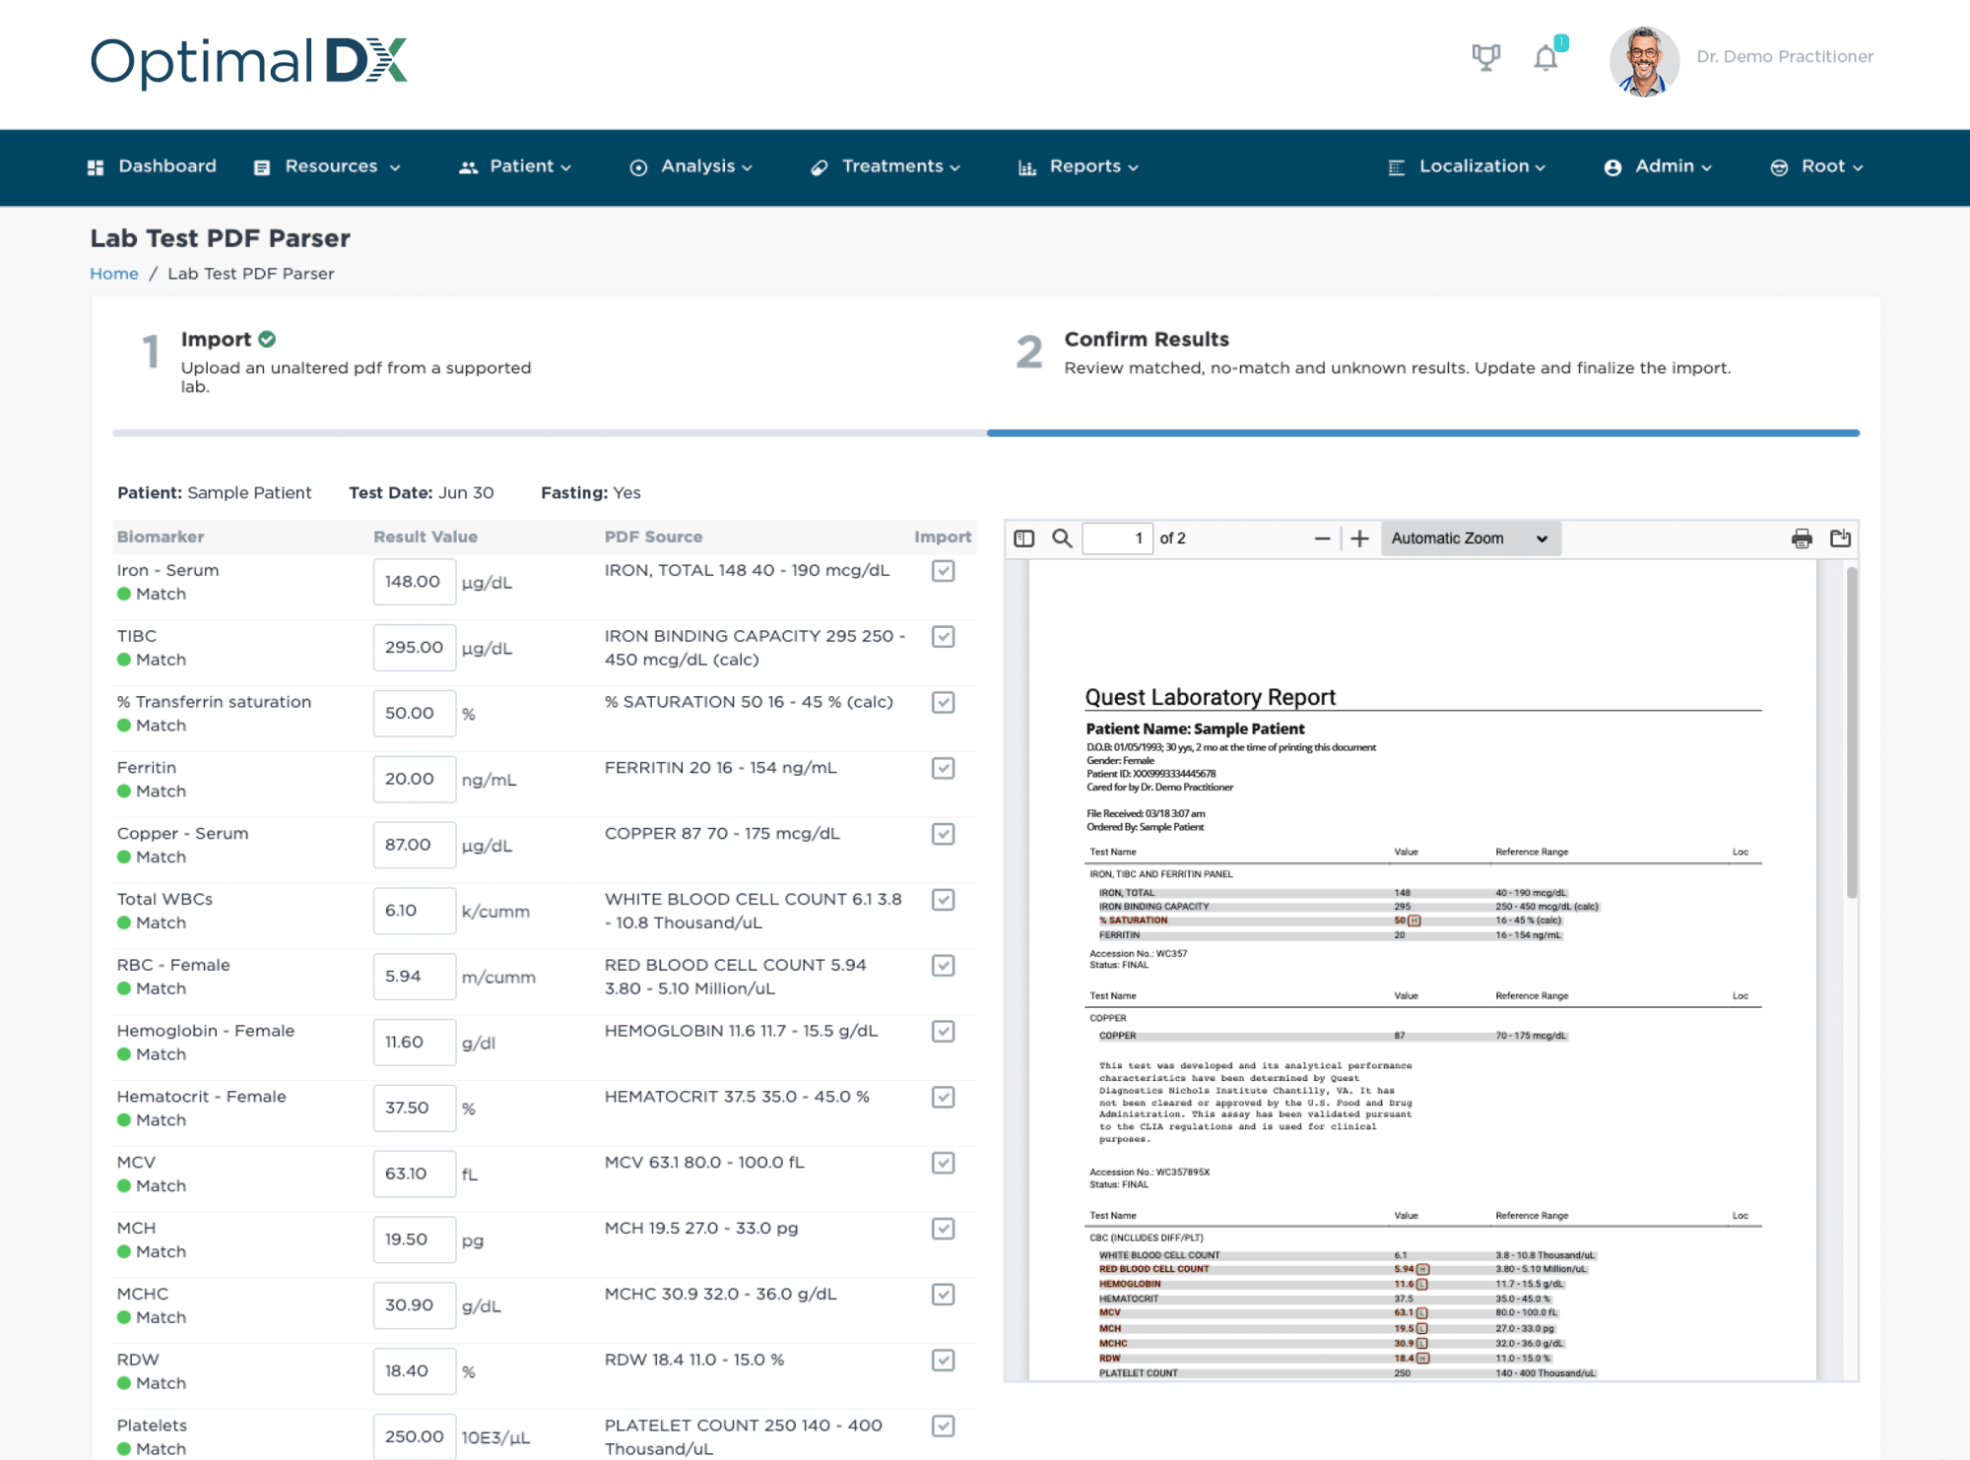
Task: Open the Automatic Zoom dropdown
Action: tap(1471, 539)
